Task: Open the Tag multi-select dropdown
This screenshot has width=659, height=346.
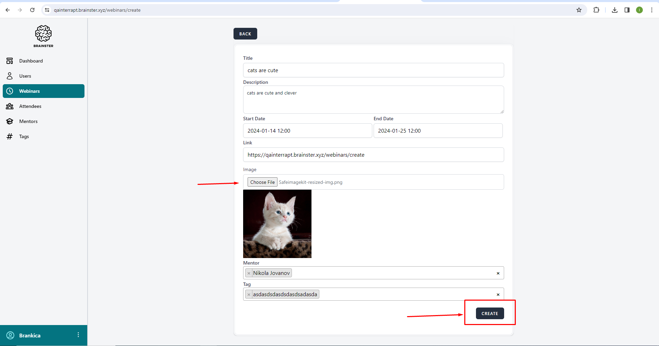Action: click(x=405, y=294)
